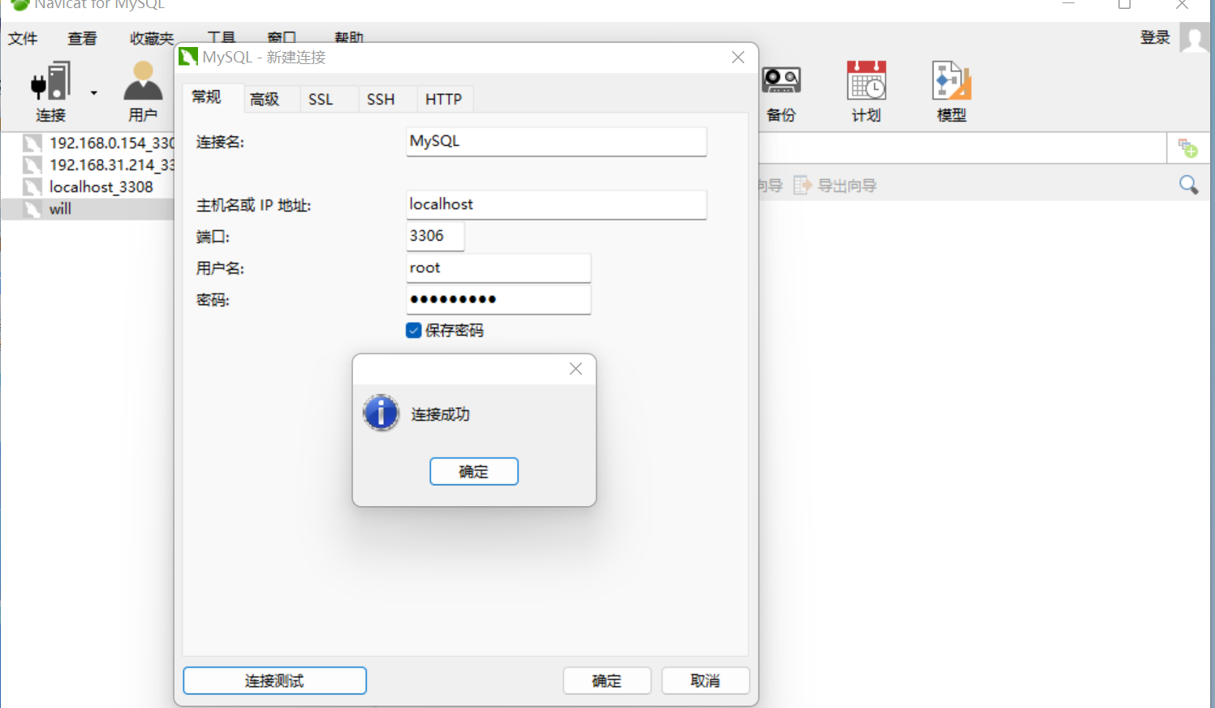Click the 密码 label
This screenshot has height=708, width=1215.
click(213, 300)
